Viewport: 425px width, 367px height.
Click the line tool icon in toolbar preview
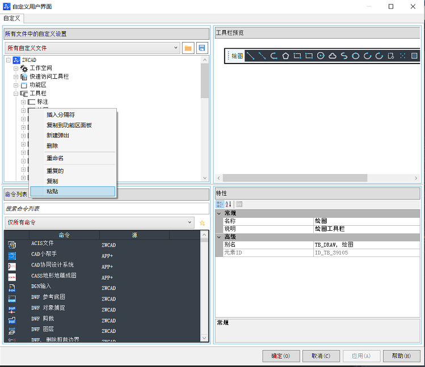tap(250, 56)
